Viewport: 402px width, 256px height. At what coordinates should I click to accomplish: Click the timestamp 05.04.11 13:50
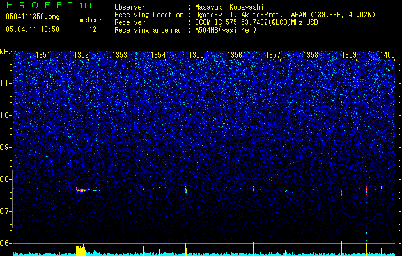click(33, 29)
